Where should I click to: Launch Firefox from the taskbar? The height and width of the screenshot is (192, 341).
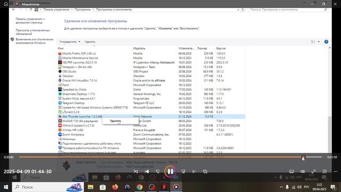point(115,187)
